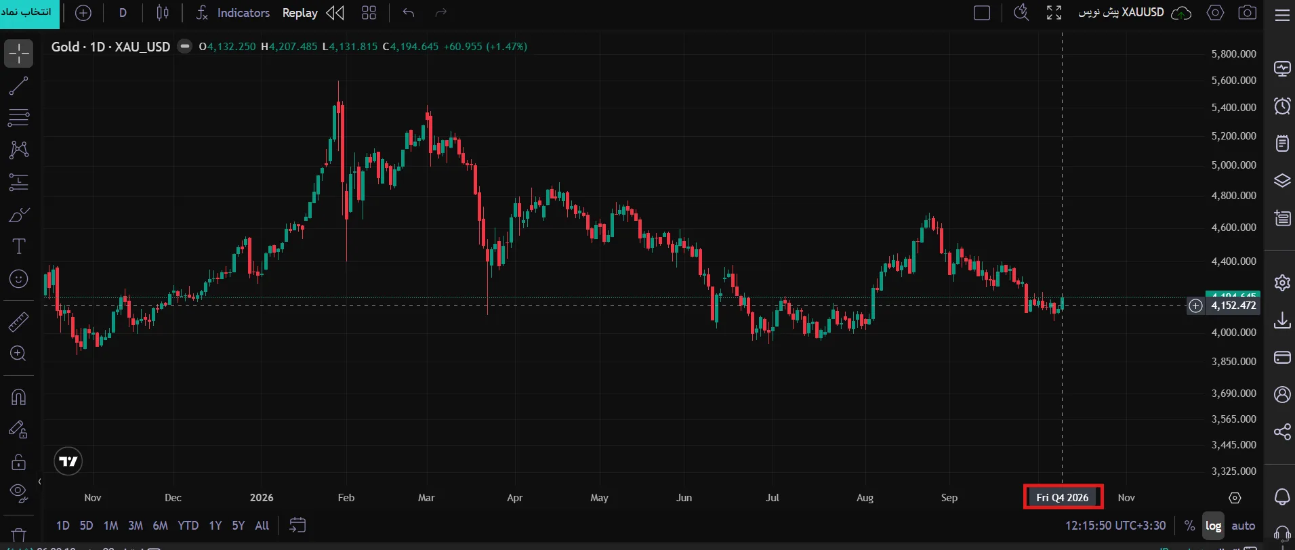Select the 3M time range
Image resolution: width=1295 pixels, height=550 pixels.
pyautogui.click(x=136, y=526)
